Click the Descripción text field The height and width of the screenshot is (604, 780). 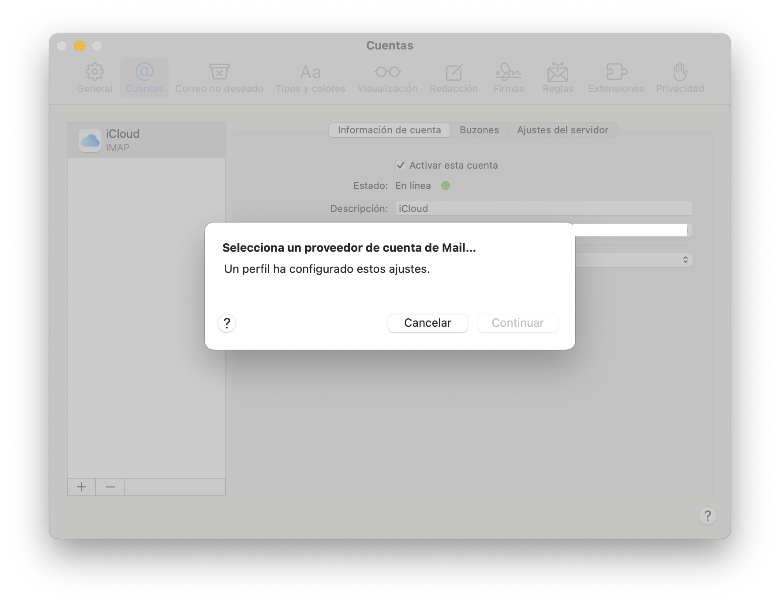(543, 208)
